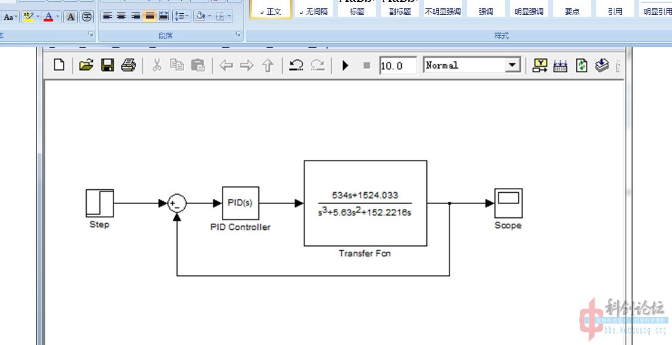
Task: Apply the 无间隔 style
Action: pos(314,9)
